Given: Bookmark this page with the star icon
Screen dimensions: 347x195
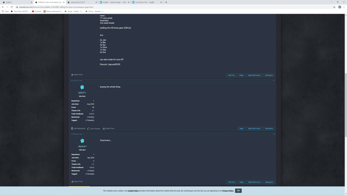Looking at the screenshot, I should pos(334,7).
